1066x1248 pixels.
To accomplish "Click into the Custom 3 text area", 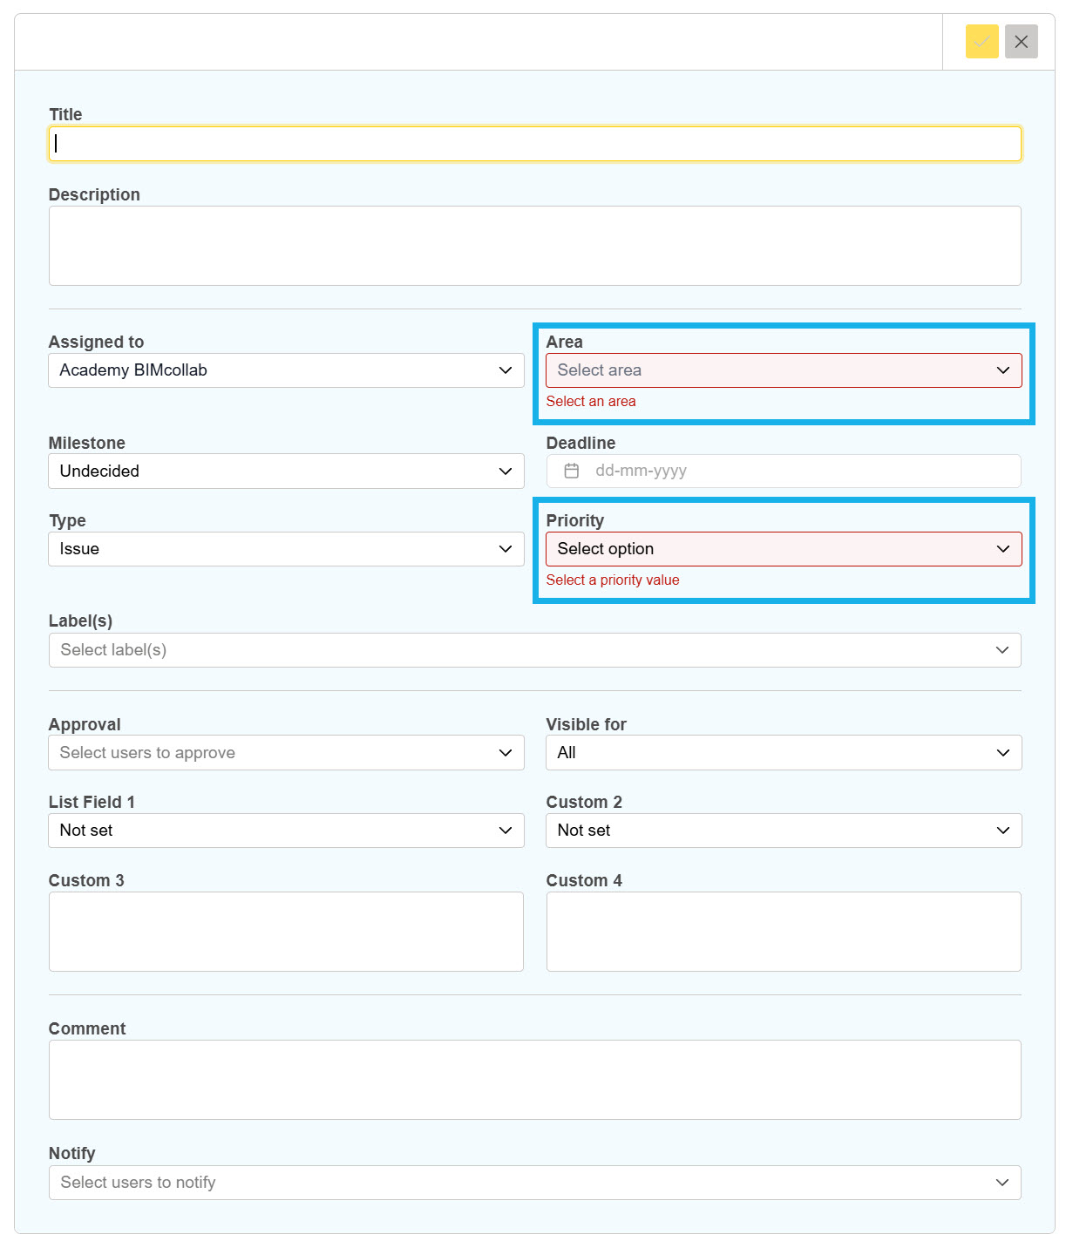I will tap(286, 932).
